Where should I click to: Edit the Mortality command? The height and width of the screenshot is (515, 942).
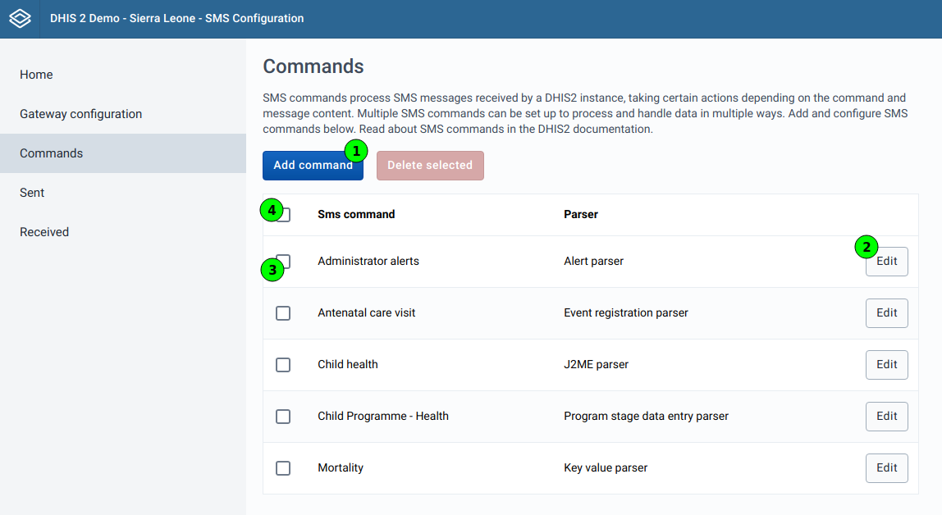click(886, 467)
